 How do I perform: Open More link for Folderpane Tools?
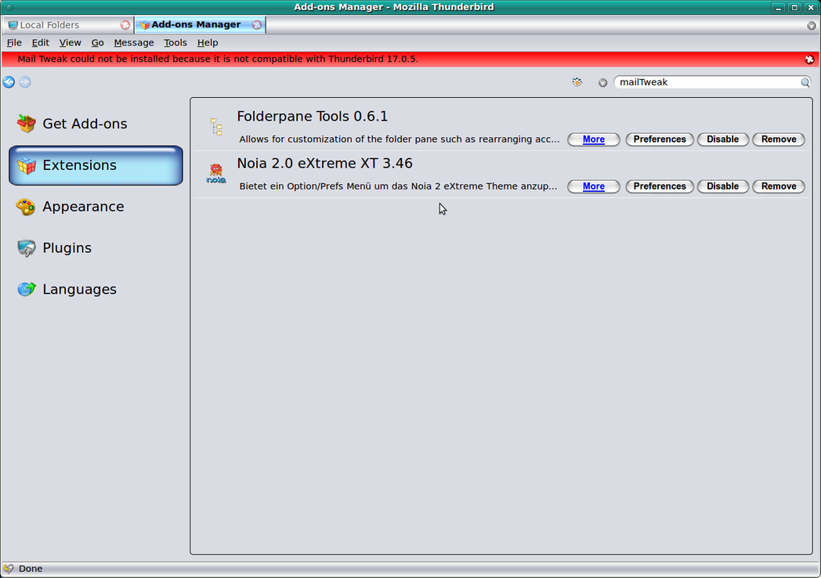594,139
